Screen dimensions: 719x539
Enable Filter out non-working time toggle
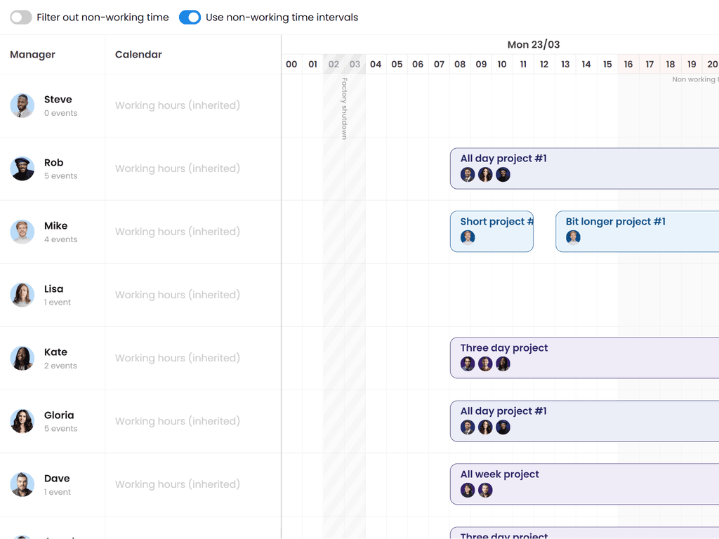tap(21, 18)
